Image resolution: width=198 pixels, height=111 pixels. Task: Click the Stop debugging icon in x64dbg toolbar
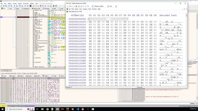[x=6, y=6]
